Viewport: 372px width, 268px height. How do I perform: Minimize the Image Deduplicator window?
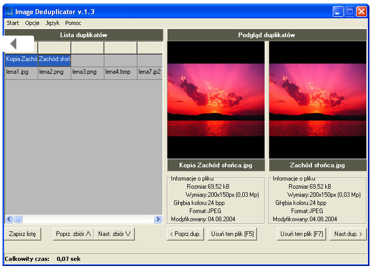pyautogui.click(x=338, y=11)
